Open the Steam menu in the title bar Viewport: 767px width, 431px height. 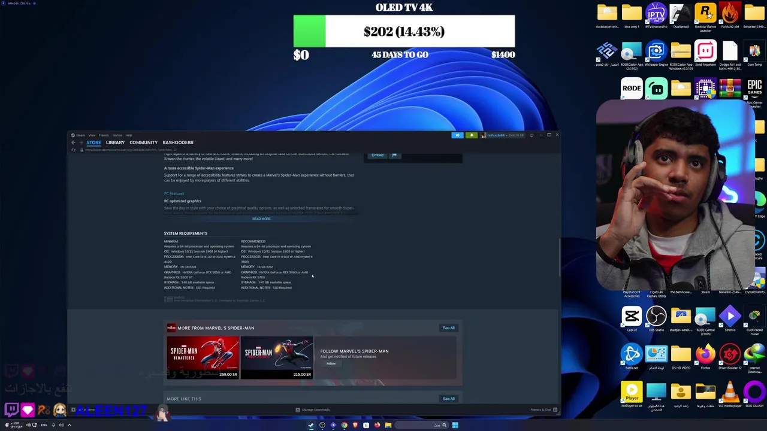click(80, 135)
